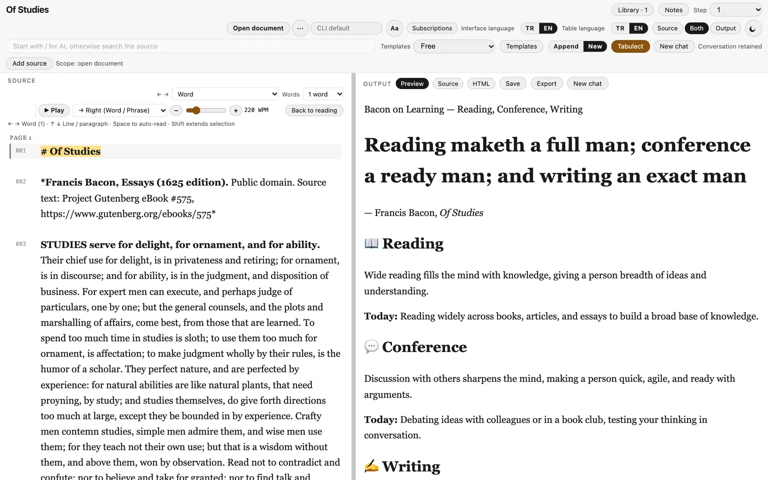This screenshot has height=480, width=768.
Task: Set table language to EN
Action: [x=638, y=28]
